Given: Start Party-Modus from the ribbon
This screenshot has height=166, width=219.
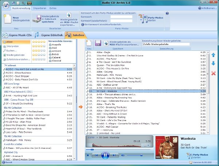Looking at the screenshot, I should coord(151,19).
